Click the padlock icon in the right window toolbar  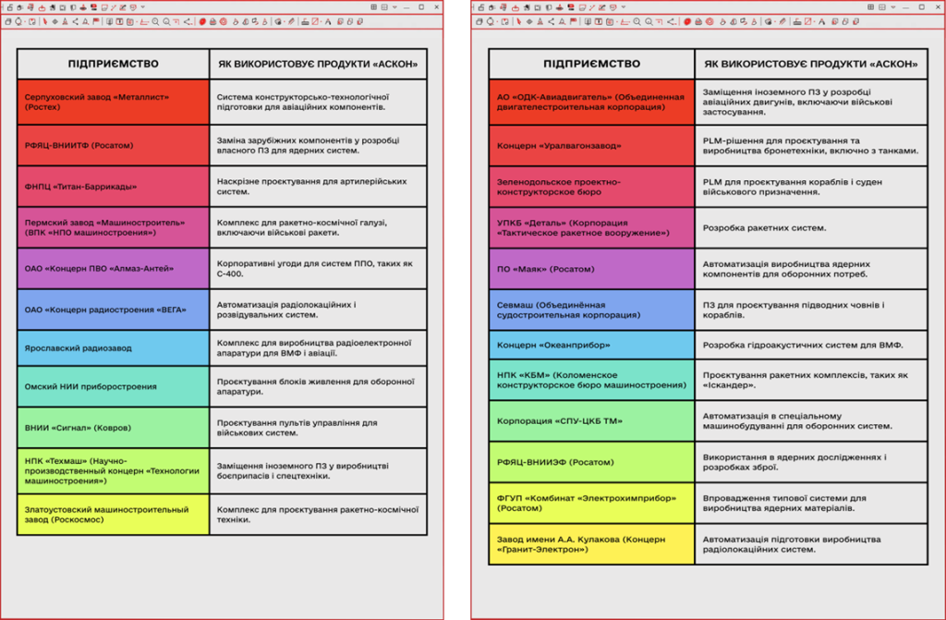pos(481,7)
